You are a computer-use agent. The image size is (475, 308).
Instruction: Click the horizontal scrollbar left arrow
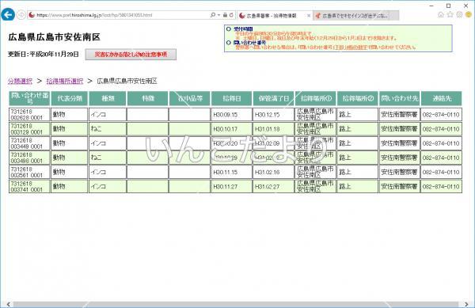click(x=8, y=304)
